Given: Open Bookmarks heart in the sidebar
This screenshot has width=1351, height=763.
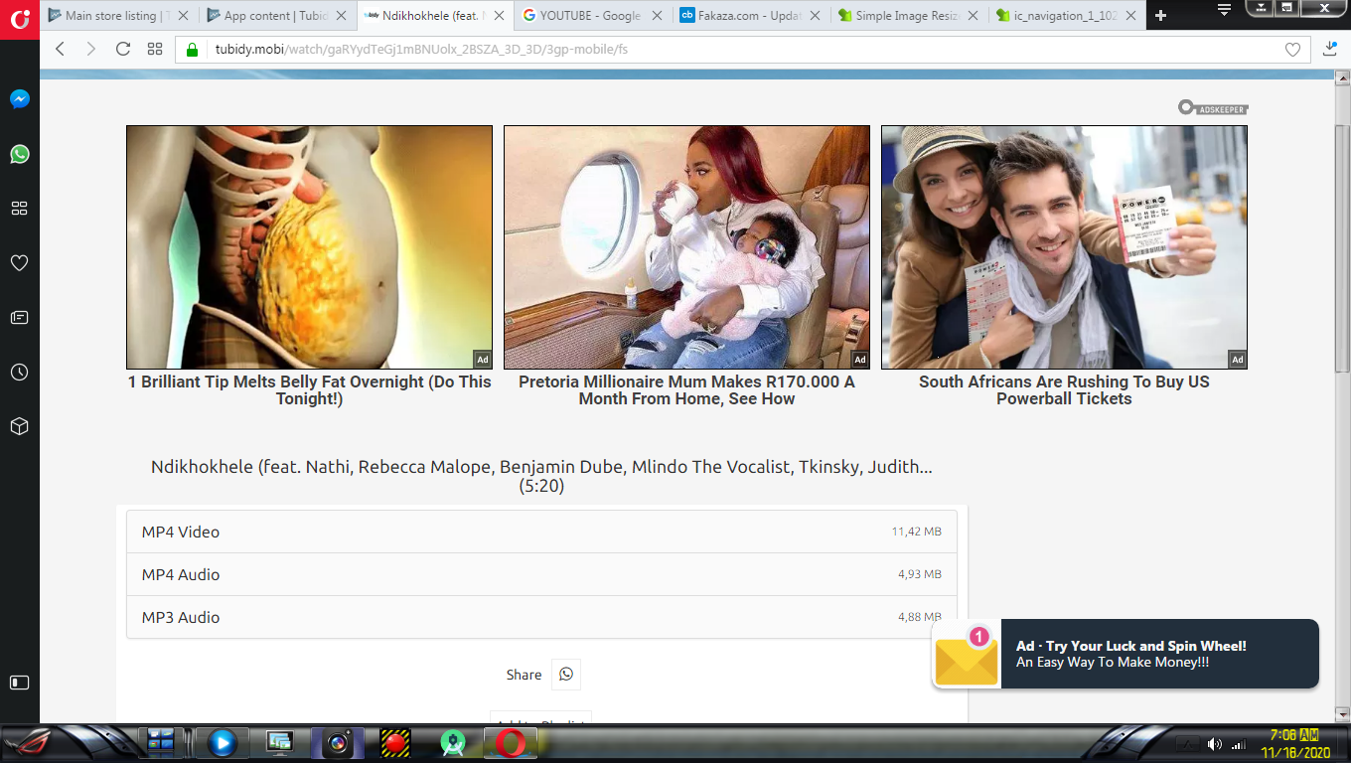Looking at the screenshot, I should coord(19,263).
